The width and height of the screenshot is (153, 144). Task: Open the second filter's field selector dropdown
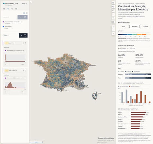(x=13, y=70)
